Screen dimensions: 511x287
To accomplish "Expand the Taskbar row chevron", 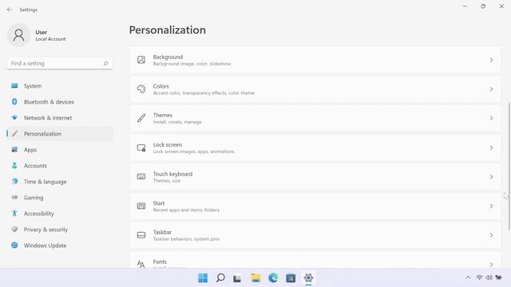I will click(x=491, y=235).
